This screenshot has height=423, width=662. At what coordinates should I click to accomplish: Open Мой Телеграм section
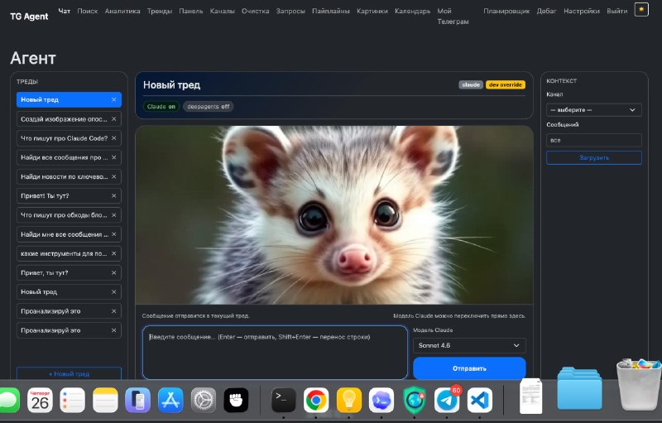pos(453,16)
